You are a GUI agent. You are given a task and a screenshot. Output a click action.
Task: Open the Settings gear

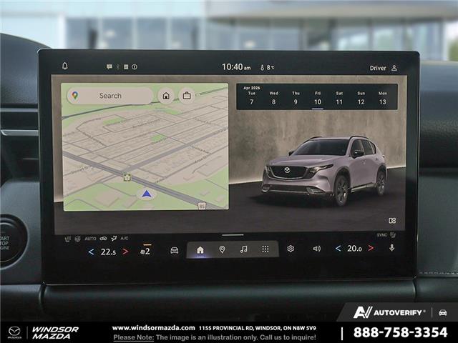tap(291, 249)
